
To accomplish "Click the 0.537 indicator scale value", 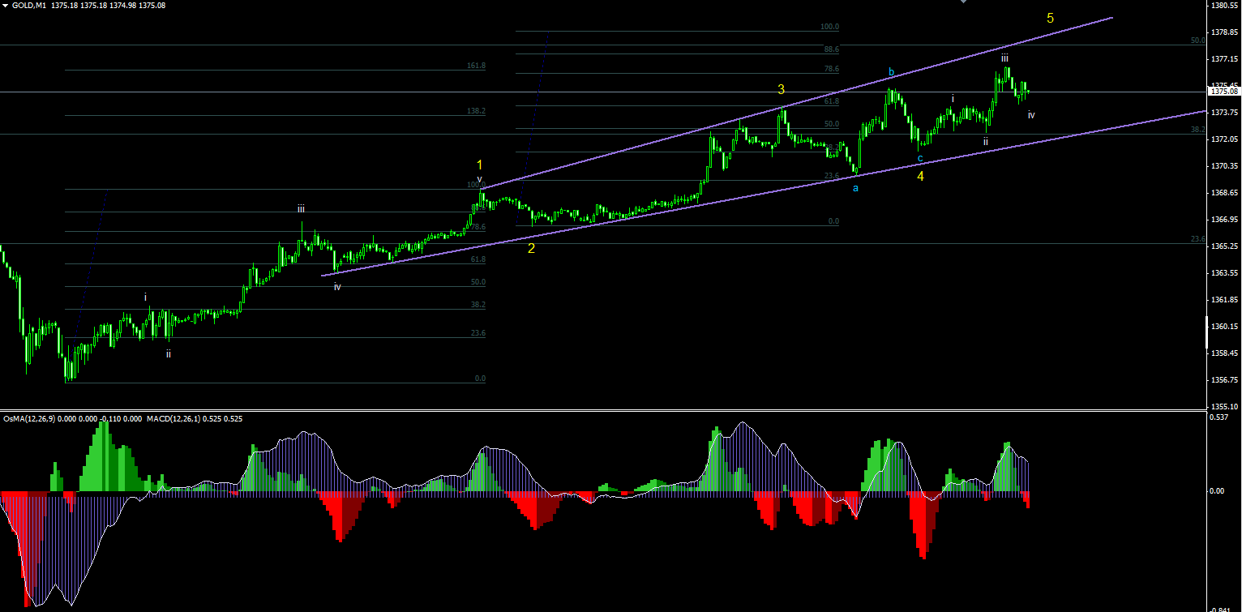I will pyautogui.click(x=1218, y=418).
